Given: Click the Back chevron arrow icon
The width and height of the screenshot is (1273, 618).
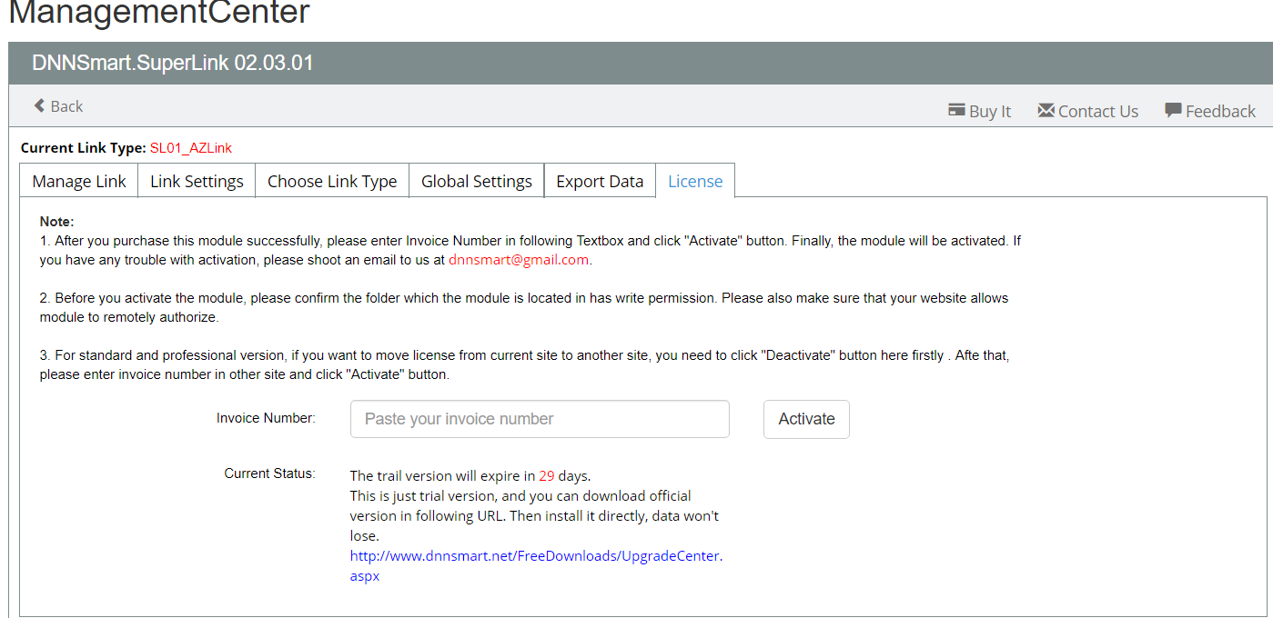Looking at the screenshot, I should click(40, 106).
